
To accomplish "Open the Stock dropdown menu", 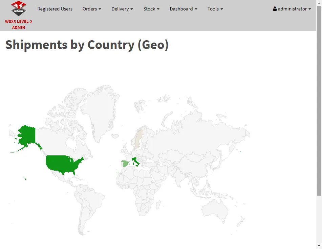I will [151, 9].
